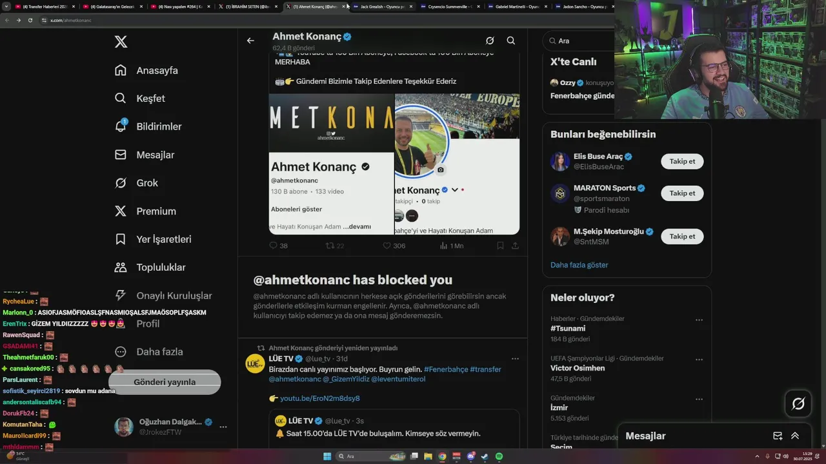Click the views chart icon showing 1 Mn
Image resolution: width=826 pixels, height=464 pixels.
click(444, 246)
